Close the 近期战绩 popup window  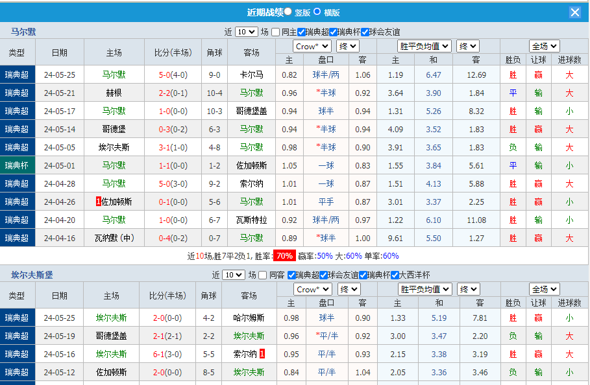click(574, 12)
